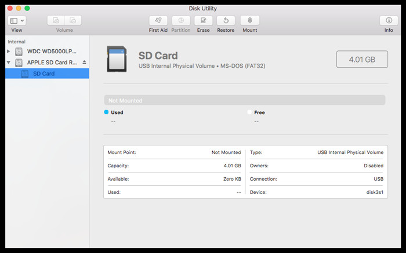The image size is (406, 253).
Task: Click the SD Card volume icon in sidebar
Action: (25, 74)
